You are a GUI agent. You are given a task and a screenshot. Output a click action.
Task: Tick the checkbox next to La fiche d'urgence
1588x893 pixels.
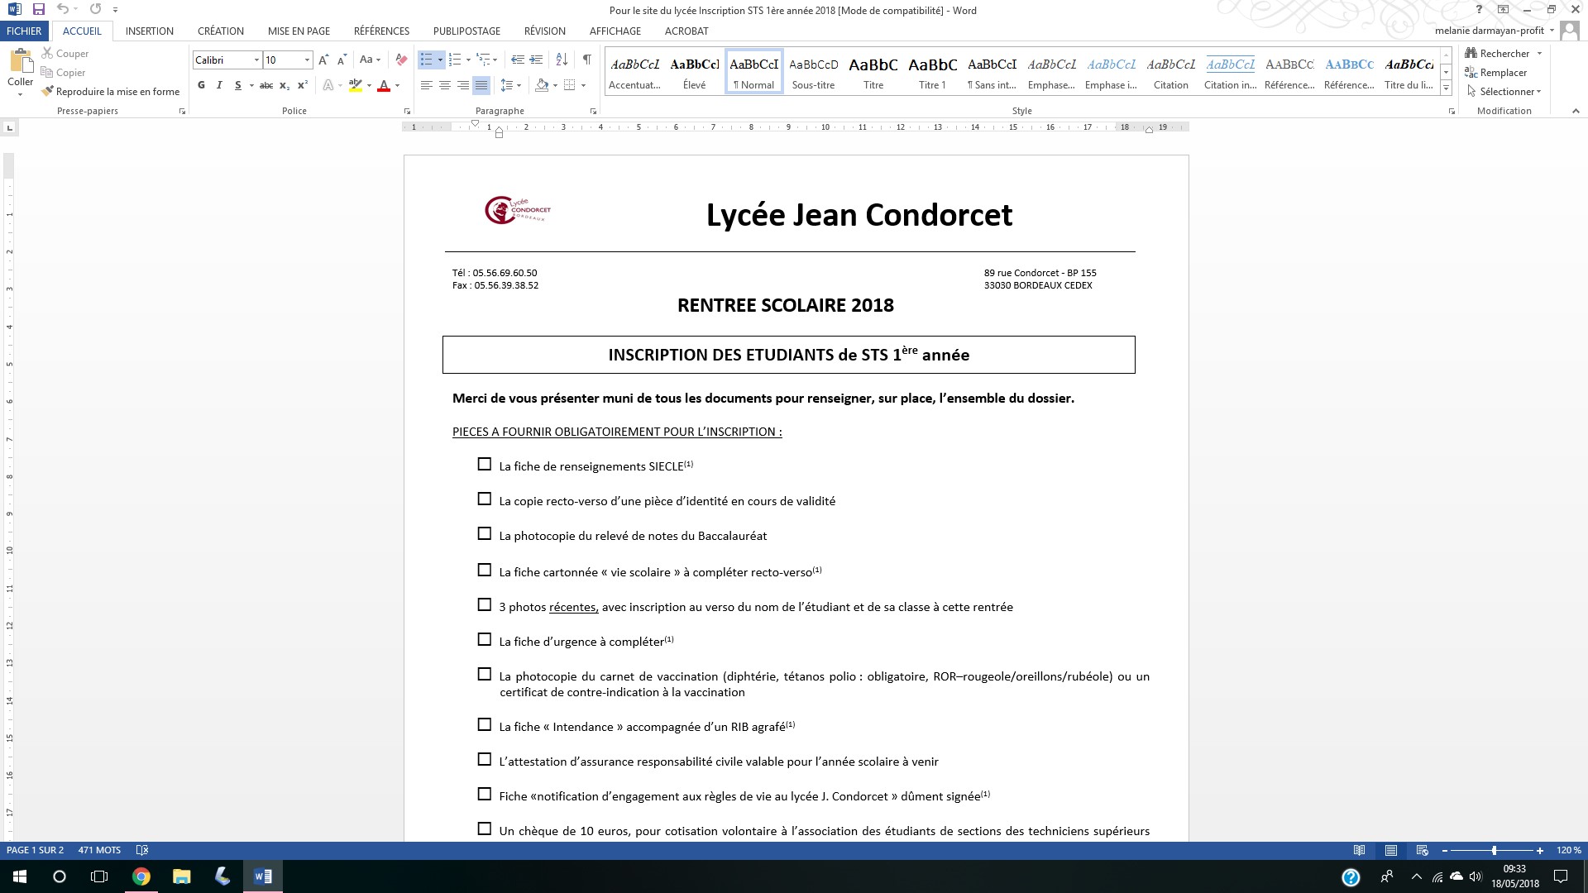[485, 639]
